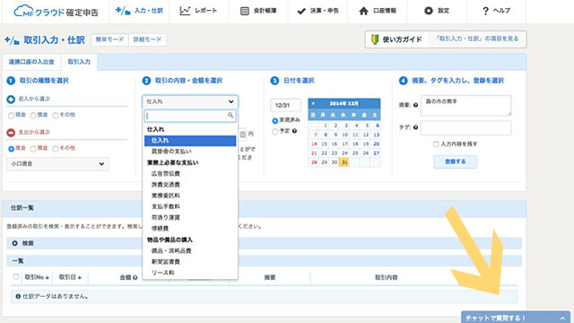Open the 小口現金 dropdown
Viewport: 574px width, 323px height.
pos(57,163)
